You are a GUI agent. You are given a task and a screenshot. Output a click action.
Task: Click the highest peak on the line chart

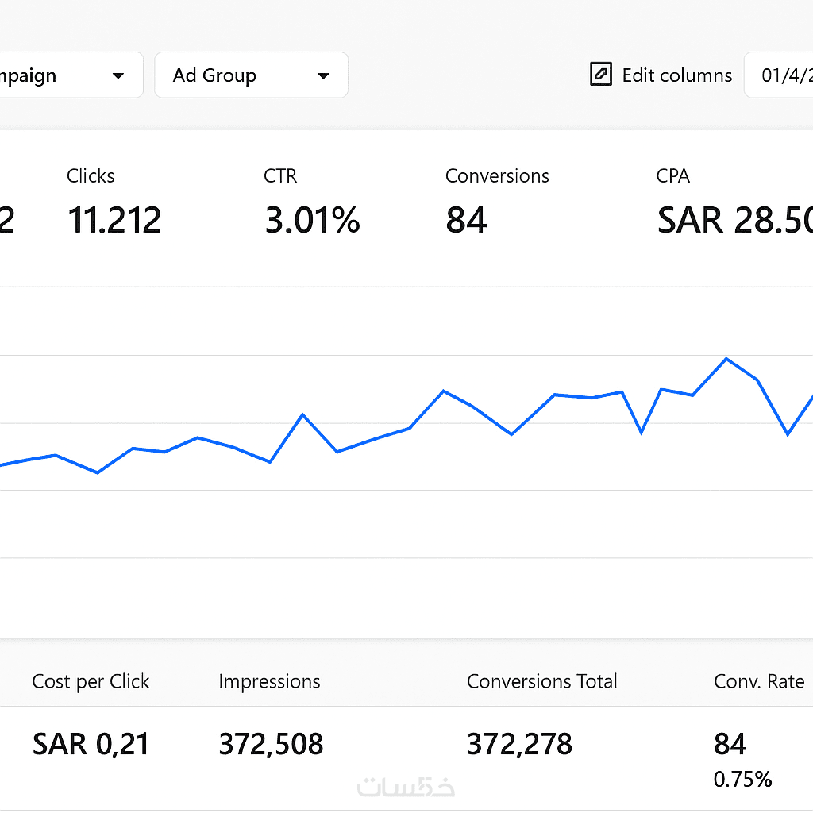tap(726, 359)
